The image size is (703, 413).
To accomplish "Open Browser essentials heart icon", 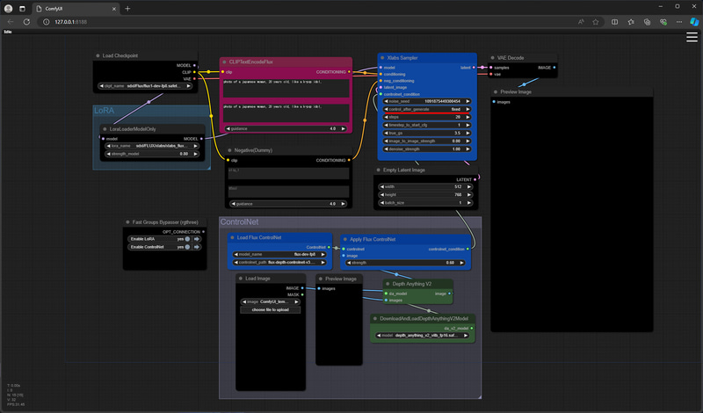I will click(663, 21).
